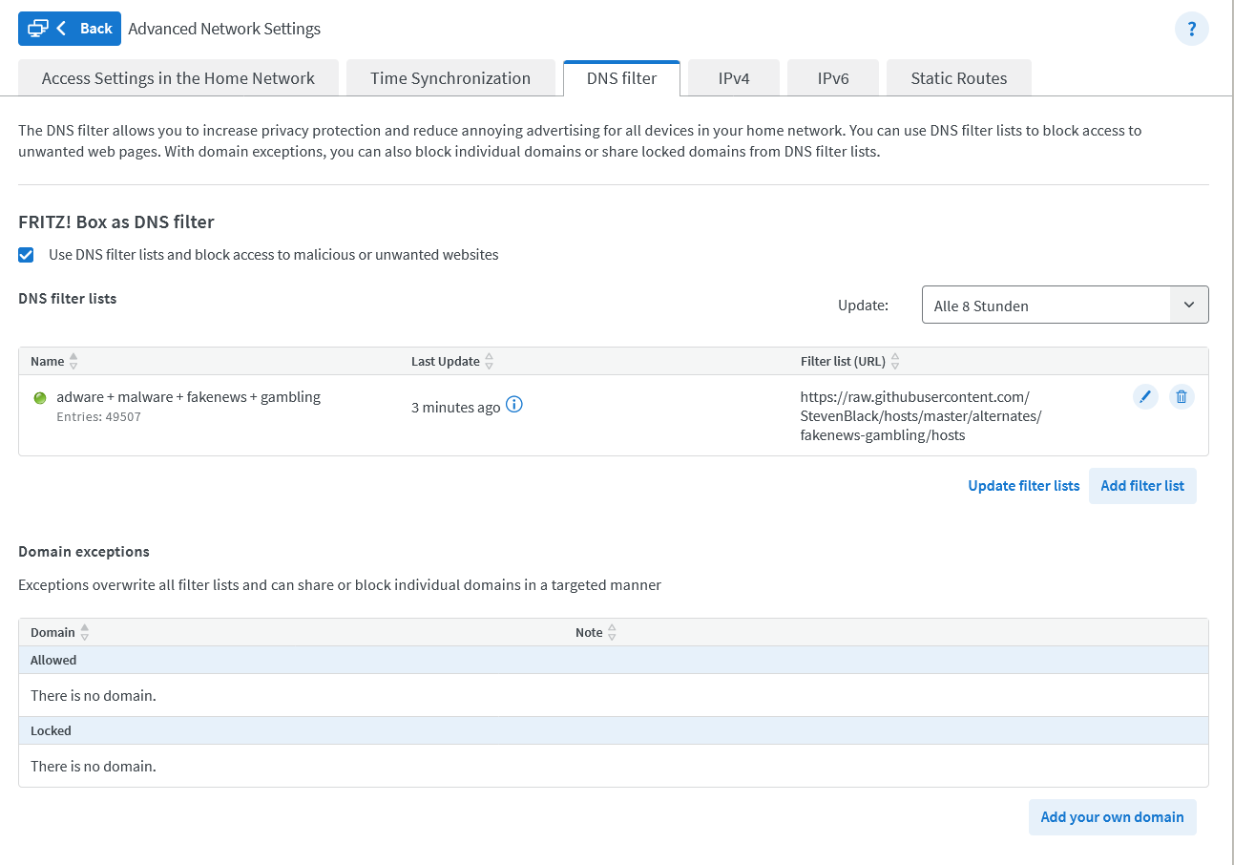Open the help question mark icon
1234x865 pixels.
1191,30
